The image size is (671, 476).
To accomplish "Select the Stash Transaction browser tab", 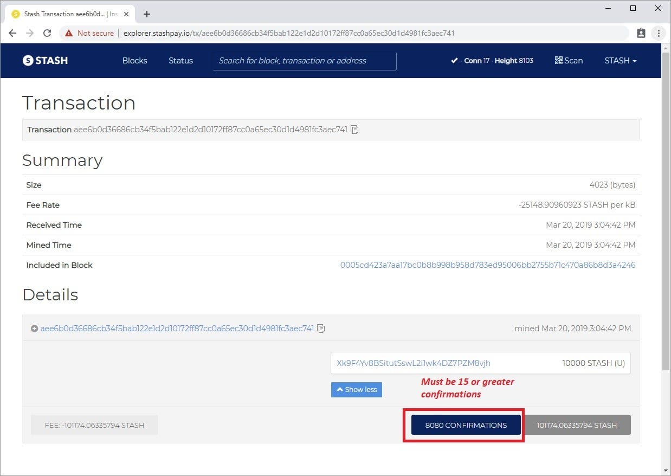I will 70,14.
